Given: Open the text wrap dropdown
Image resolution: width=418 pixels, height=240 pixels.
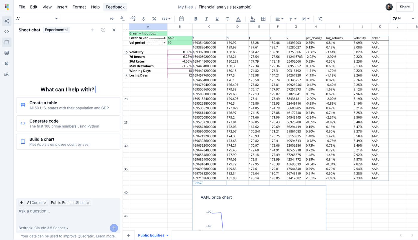Looking at the screenshot, I should pyautogui.click(x=305, y=19).
